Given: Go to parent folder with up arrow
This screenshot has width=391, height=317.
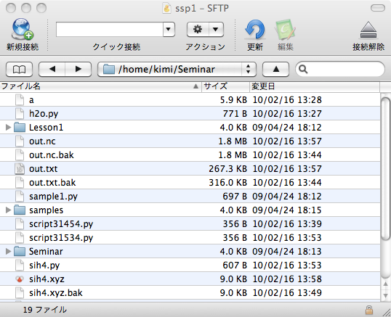Looking at the screenshot, I should 275,69.
